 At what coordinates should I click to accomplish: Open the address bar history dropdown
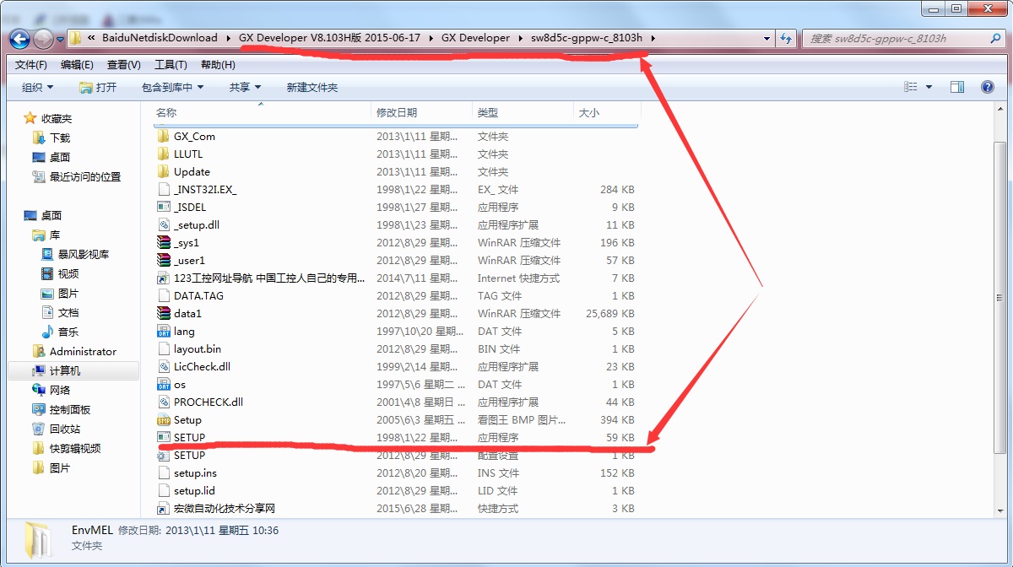coord(765,39)
